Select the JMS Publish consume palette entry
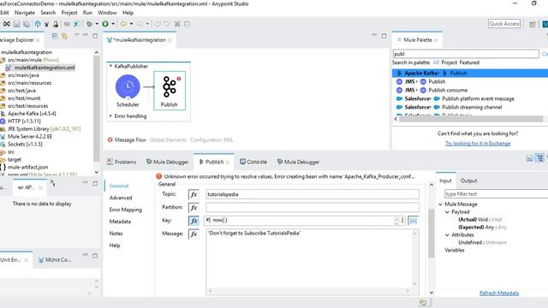The height and width of the screenshot is (308, 548). point(432,90)
